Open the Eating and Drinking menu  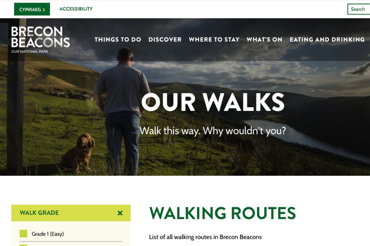click(327, 40)
